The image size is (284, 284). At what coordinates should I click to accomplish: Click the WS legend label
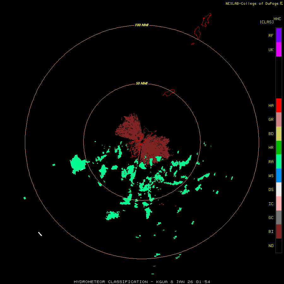[x=271, y=175]
